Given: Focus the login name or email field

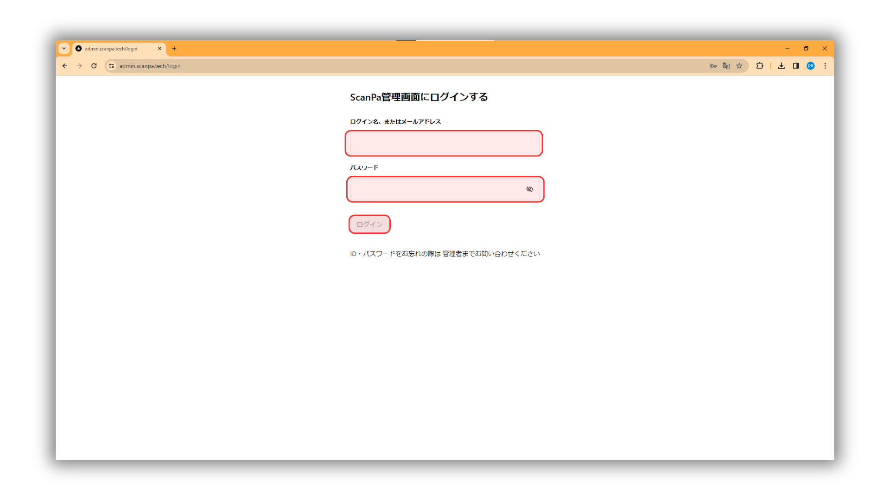Looking at the screenshot, I should tap(444, 144).
